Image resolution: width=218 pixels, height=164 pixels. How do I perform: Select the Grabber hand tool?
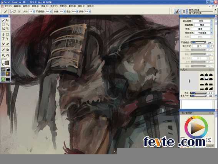pos(8,55)
